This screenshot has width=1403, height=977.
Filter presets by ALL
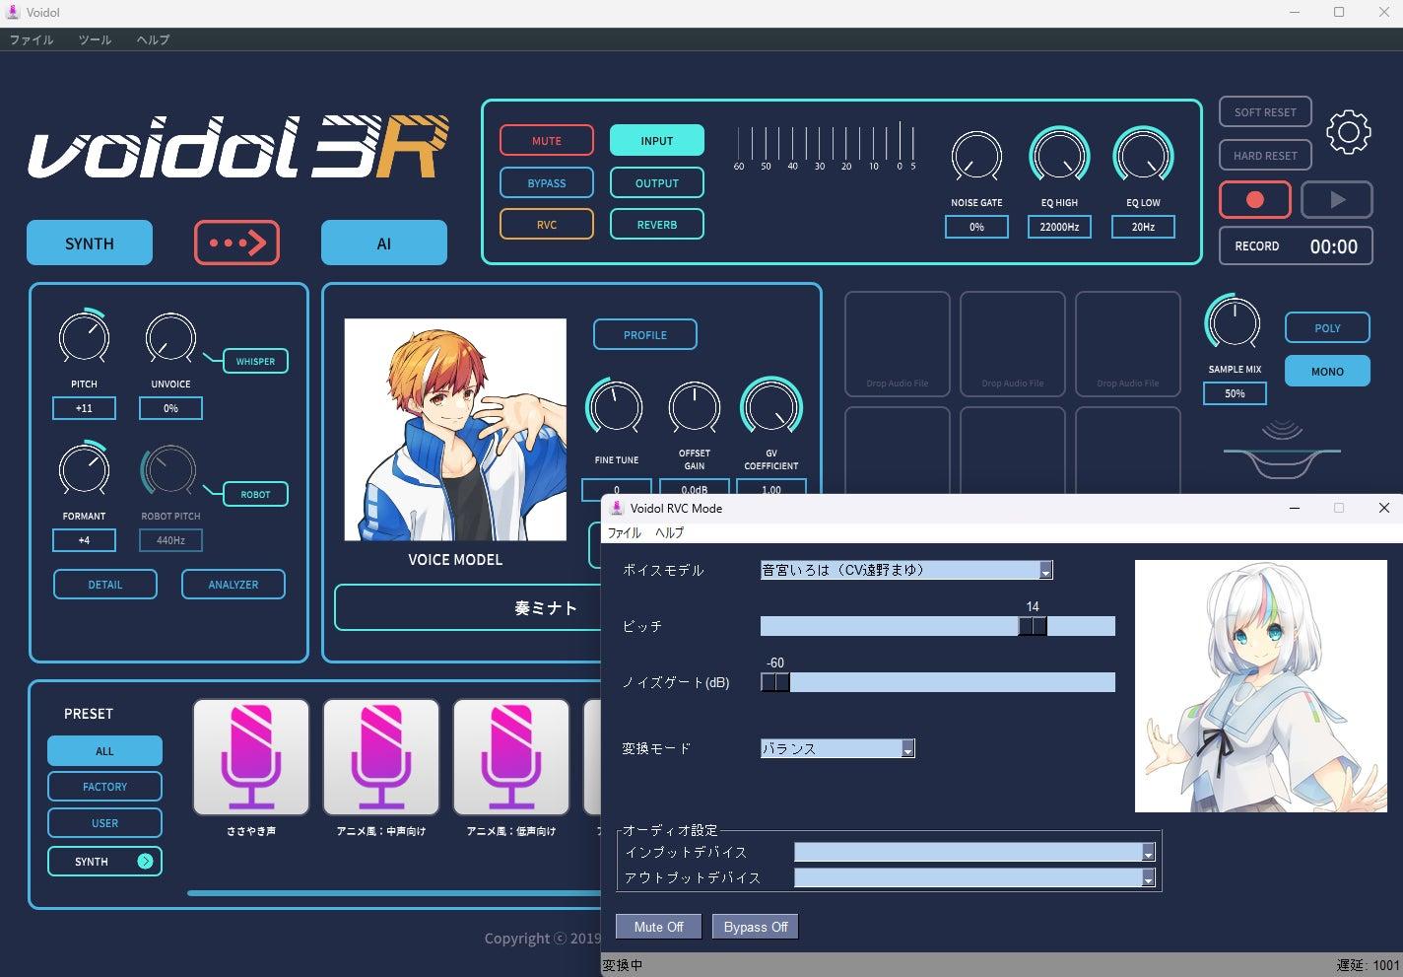tap(104, 751)
